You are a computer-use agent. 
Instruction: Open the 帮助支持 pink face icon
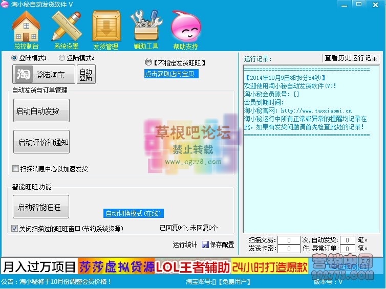pos(185,26)
